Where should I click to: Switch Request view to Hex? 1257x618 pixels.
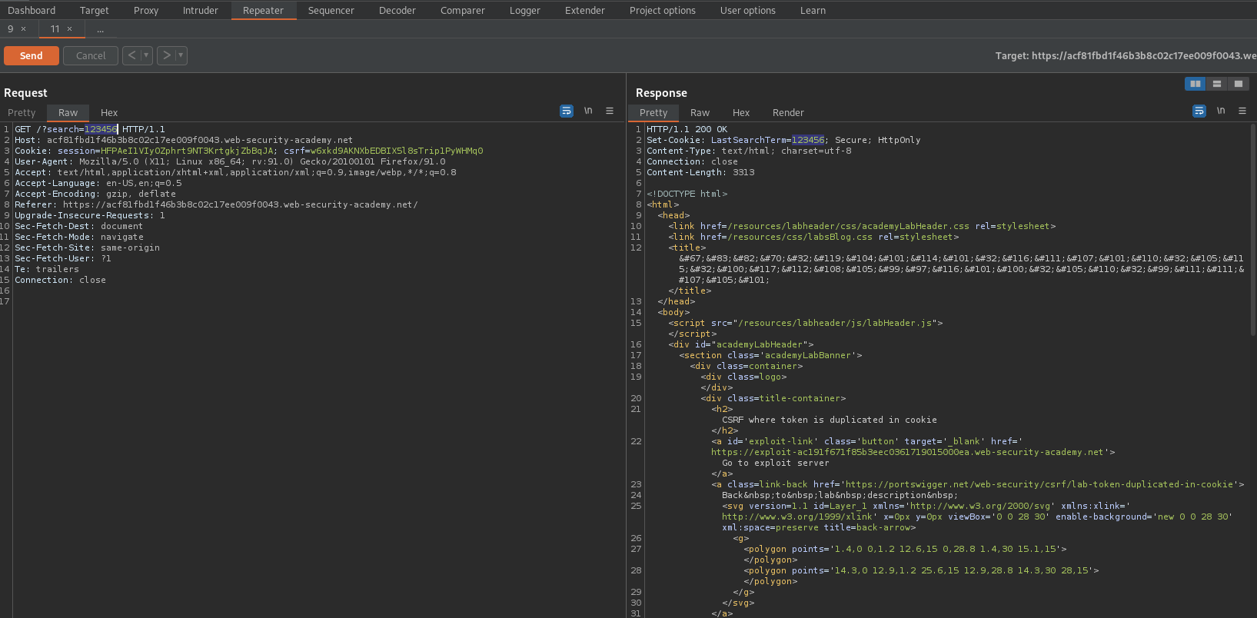(109, 112)
